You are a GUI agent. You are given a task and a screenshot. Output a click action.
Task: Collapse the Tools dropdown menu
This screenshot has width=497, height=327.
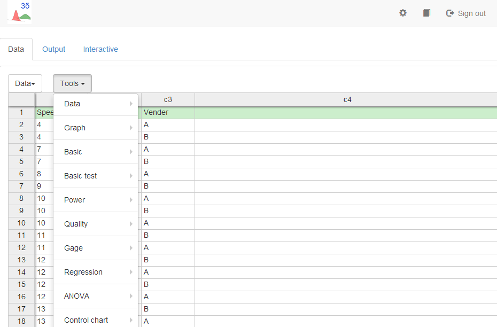pos(72,83)
